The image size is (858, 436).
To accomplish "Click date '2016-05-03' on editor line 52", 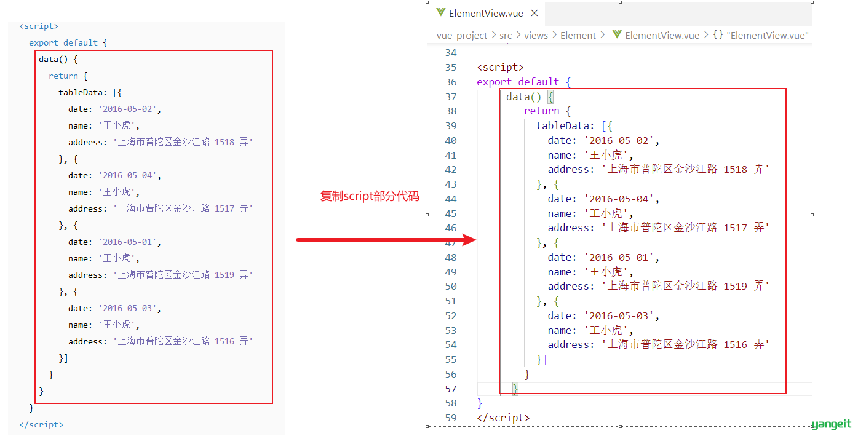I will [x=603, y=315].
